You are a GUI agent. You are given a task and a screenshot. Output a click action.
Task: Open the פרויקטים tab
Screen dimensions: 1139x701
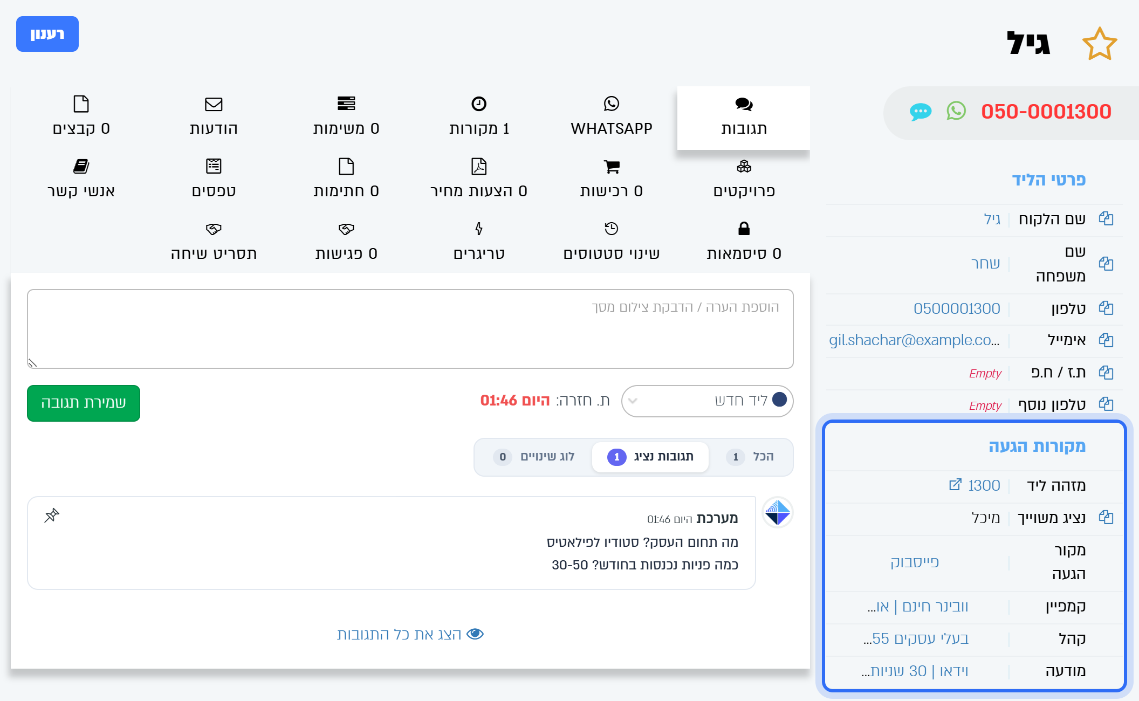tap(744, 180)
